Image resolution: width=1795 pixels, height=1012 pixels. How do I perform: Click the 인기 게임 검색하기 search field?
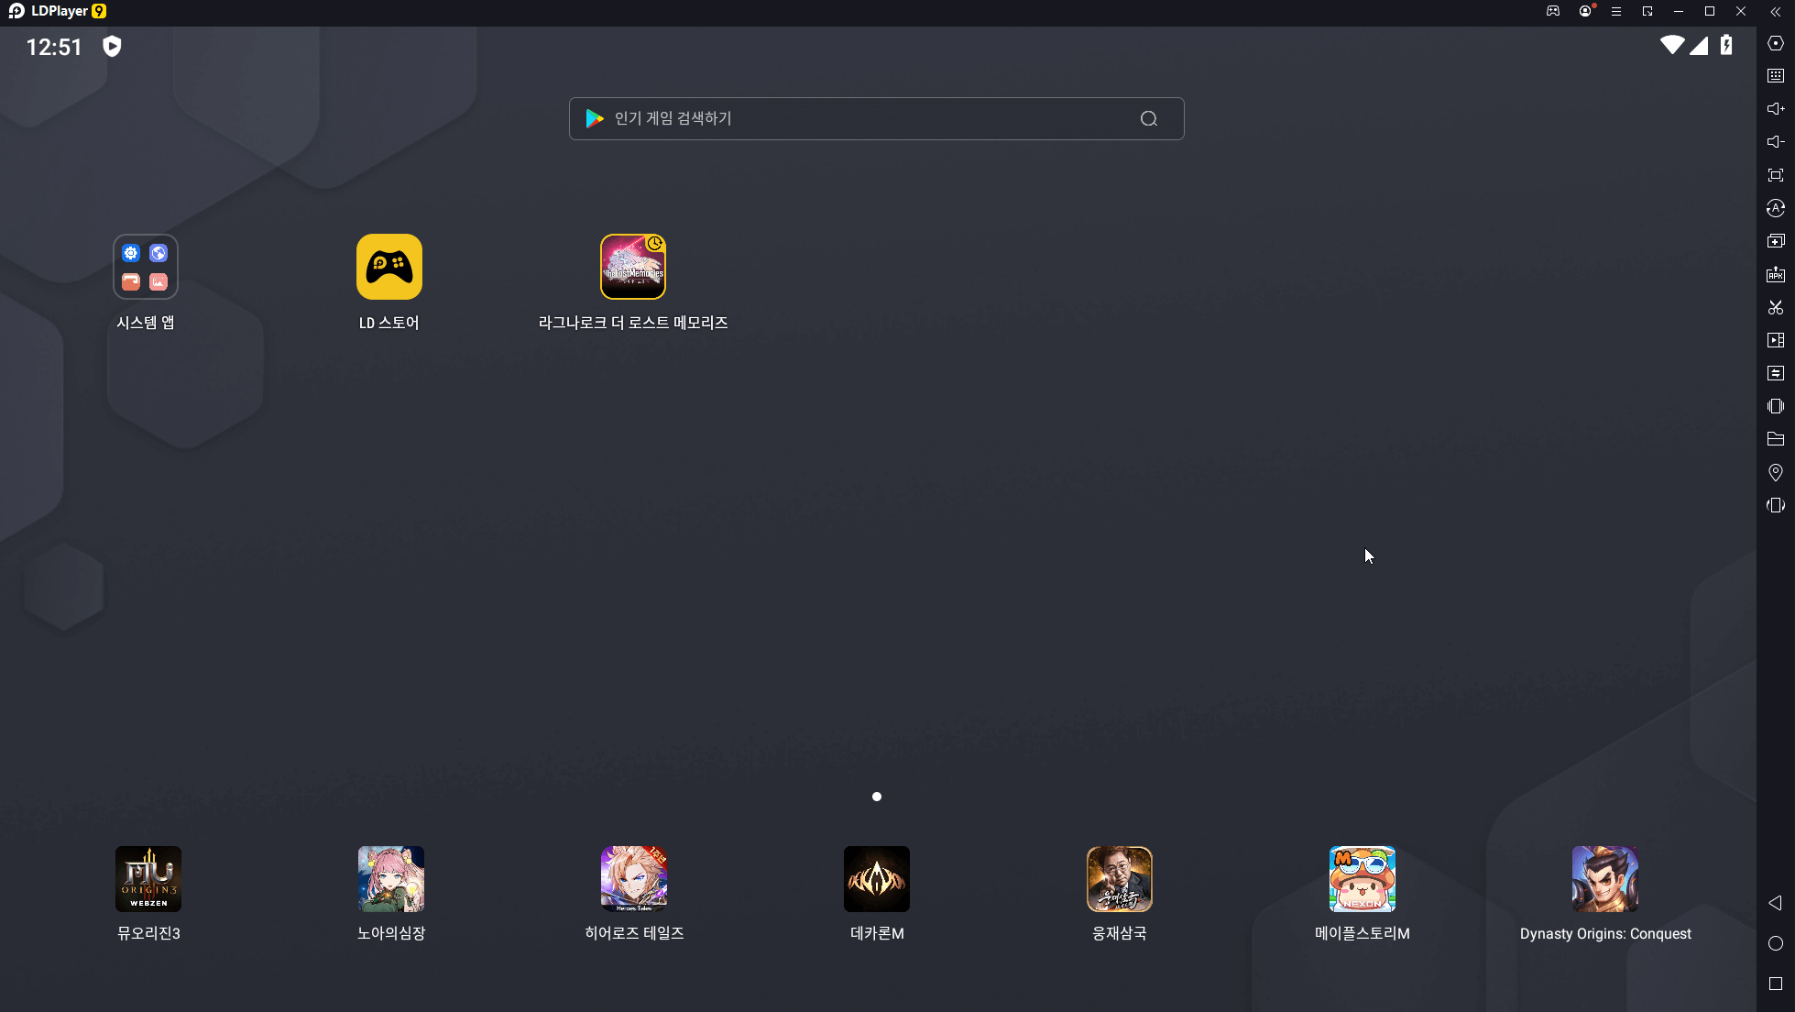(861, 118)
